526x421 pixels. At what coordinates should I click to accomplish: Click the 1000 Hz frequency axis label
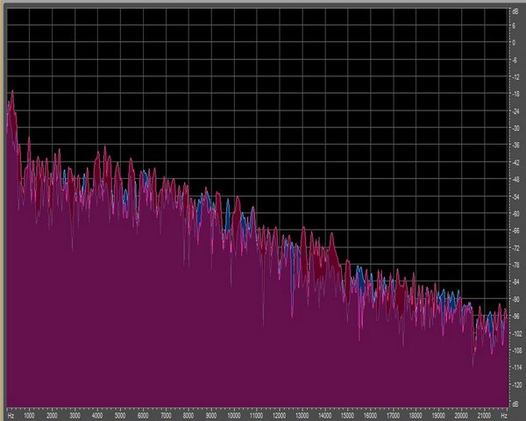(x=29, y=416)
